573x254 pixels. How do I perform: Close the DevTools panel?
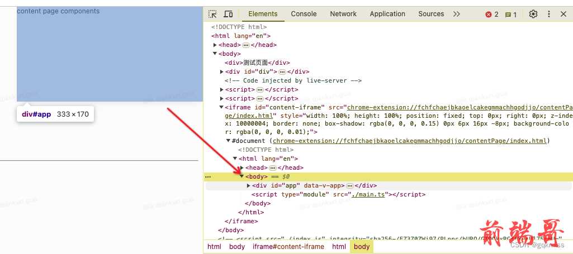(563, 14)
